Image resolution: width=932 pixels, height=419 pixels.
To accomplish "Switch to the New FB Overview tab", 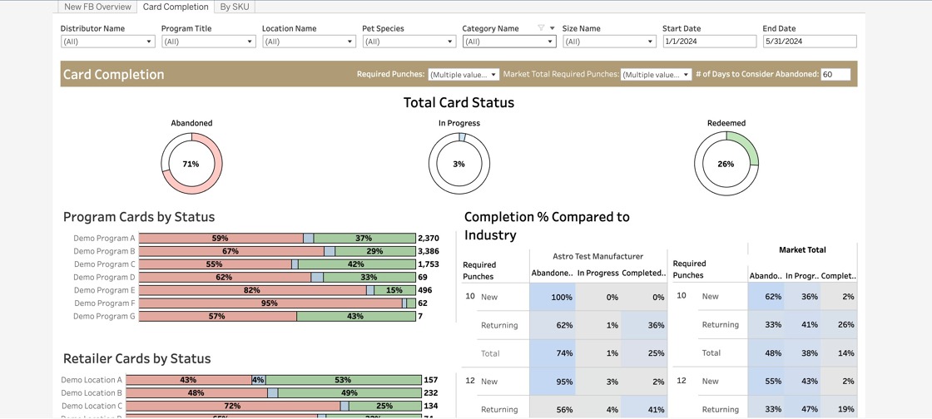I will 97,7.
